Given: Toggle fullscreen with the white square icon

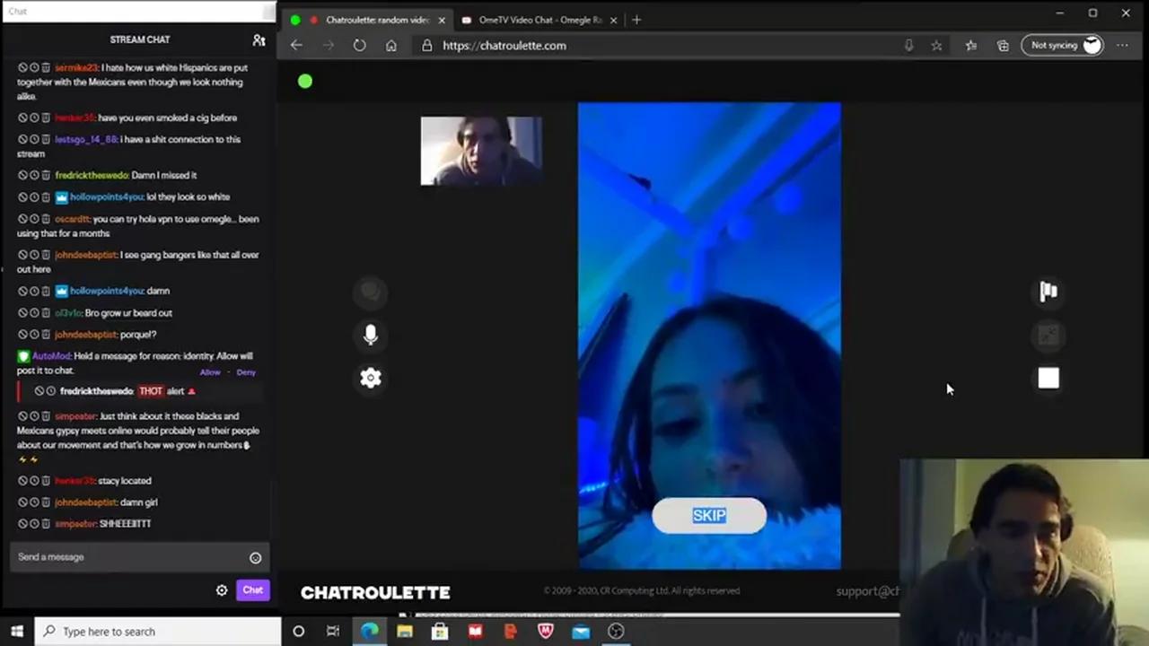Looking at the screenshot, I should click(x=1048, y=378).
